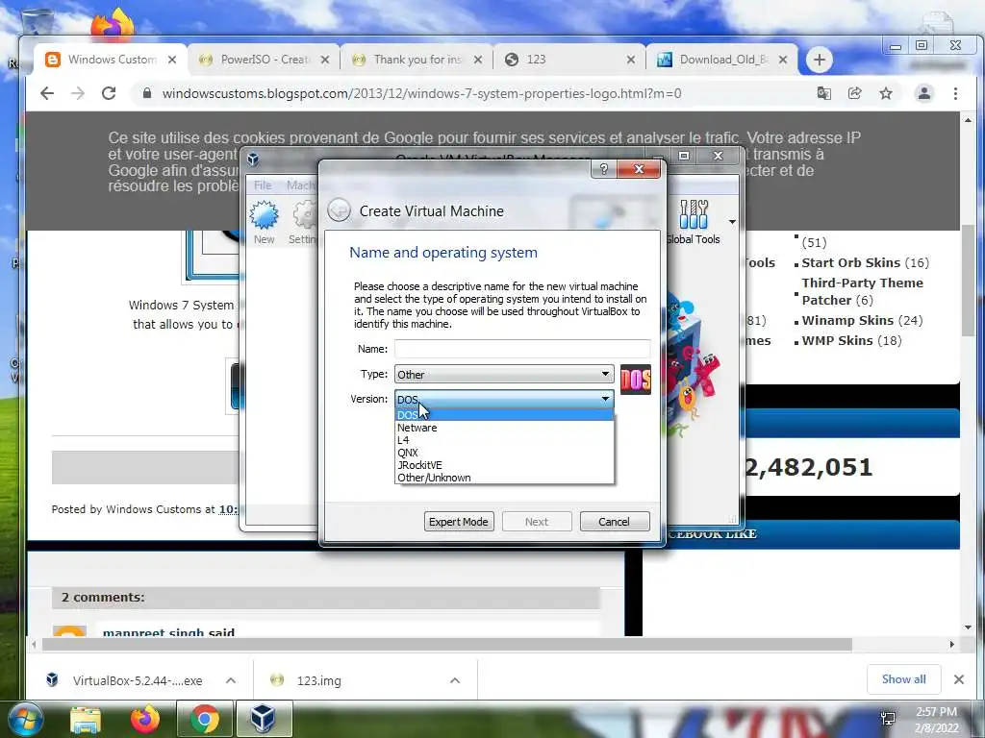This screenshot has height=738, width=985.
Task: Bookmark this page with the star icon
Action: coord(886,93)
